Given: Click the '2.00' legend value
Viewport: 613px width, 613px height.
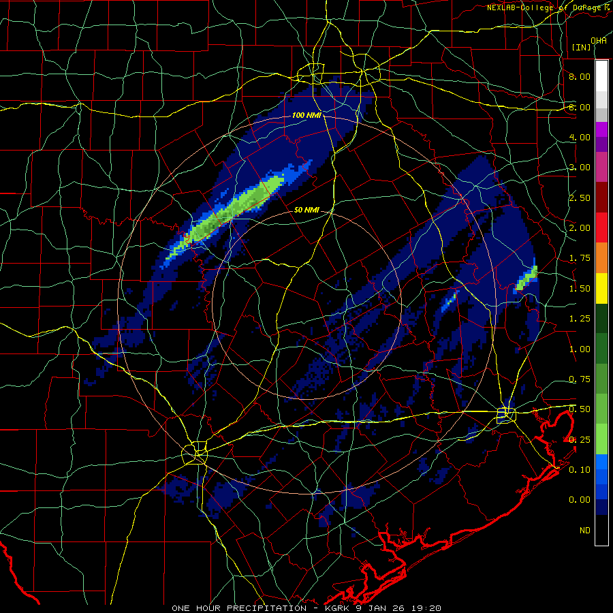Looking at the screenshot, I should pos(580,228).
